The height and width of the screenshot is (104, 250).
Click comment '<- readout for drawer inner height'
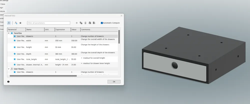tap(95, 63)
